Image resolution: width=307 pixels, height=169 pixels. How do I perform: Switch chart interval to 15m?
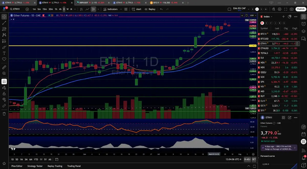tap(45, 9)
